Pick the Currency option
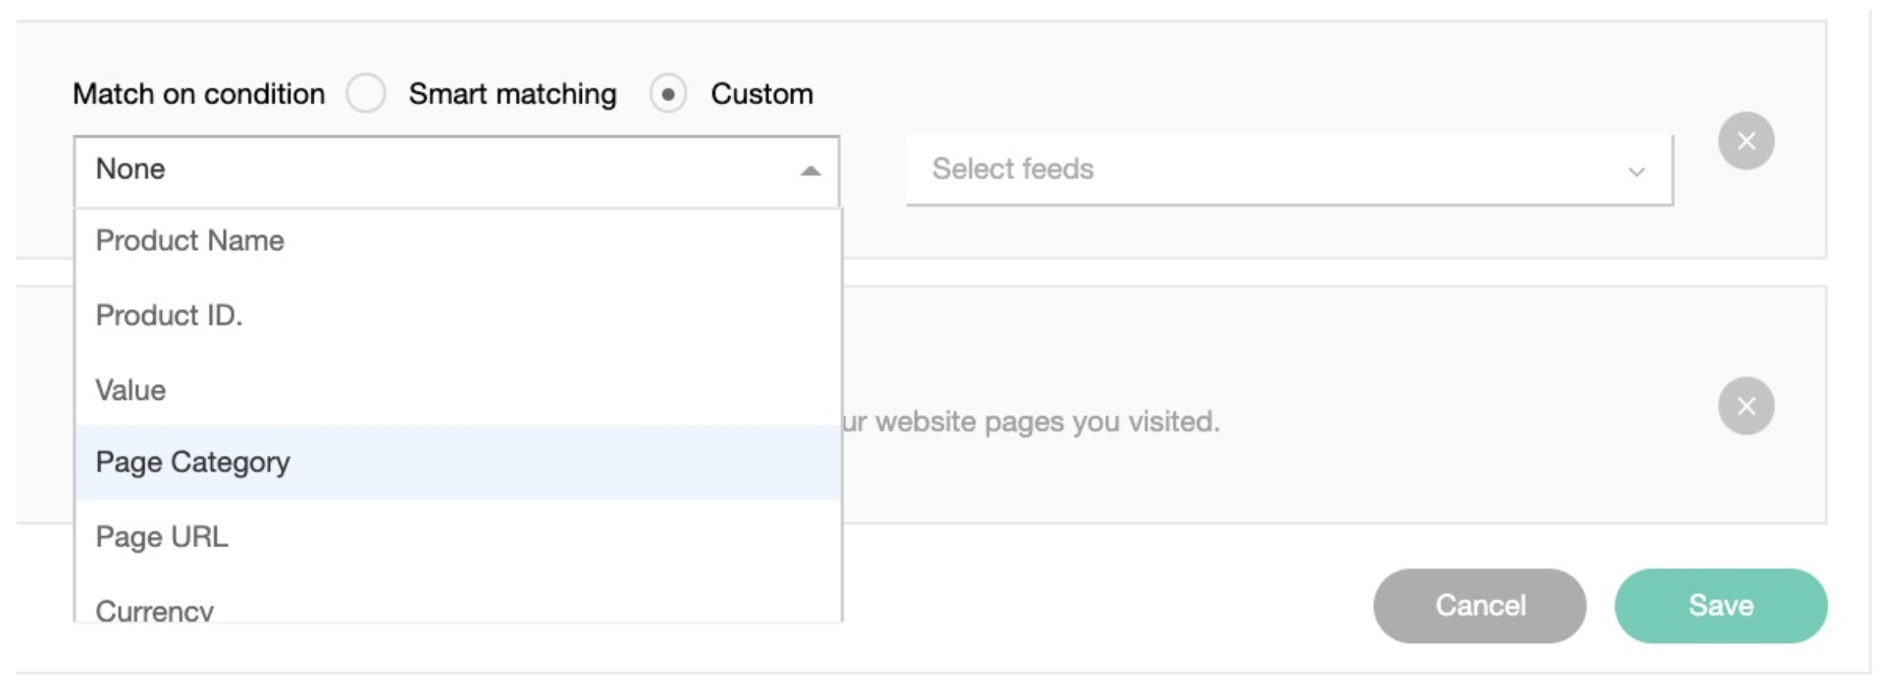 point(155,610)
